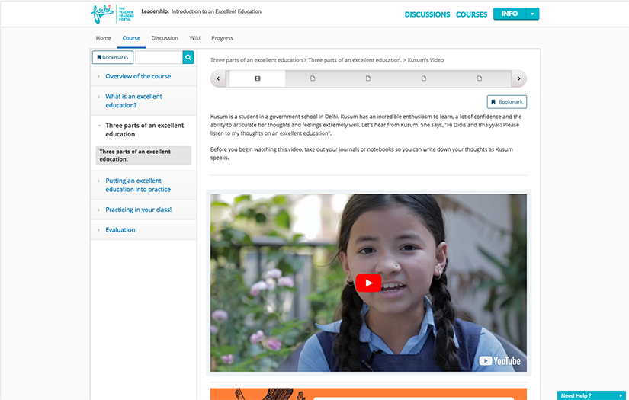Go to the Home tab
Image resolution: width=629 pixels, height=400 pixels.
104,38
